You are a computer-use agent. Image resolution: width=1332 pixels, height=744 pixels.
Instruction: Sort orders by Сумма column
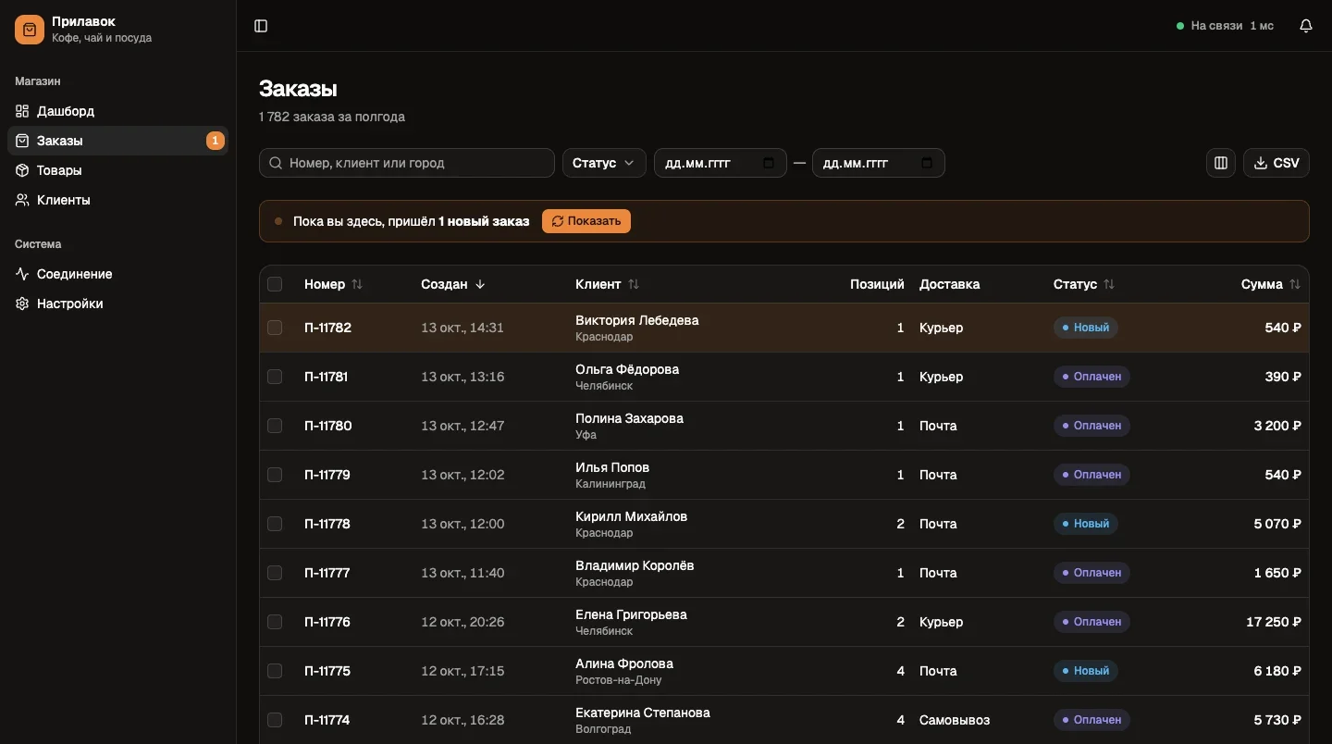pyautogui.click(x=1271, y=284)
